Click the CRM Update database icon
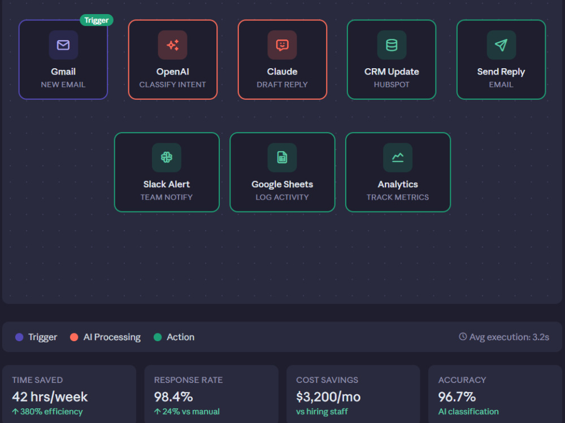Image resolution: width=565 pixels, height=423 pixels. 392,45
